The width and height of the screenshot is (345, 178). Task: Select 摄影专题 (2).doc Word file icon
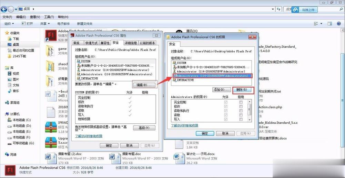point(51,158)
